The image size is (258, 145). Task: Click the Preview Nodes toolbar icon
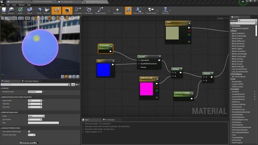pyautogui.click(x=151, y=10)
